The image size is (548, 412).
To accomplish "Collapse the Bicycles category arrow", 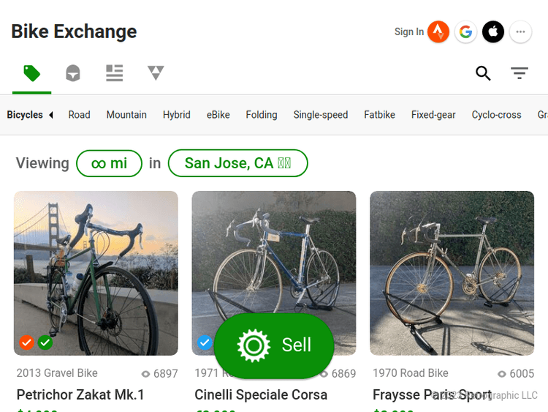I will pyautogui.click(x=51, y=115).
